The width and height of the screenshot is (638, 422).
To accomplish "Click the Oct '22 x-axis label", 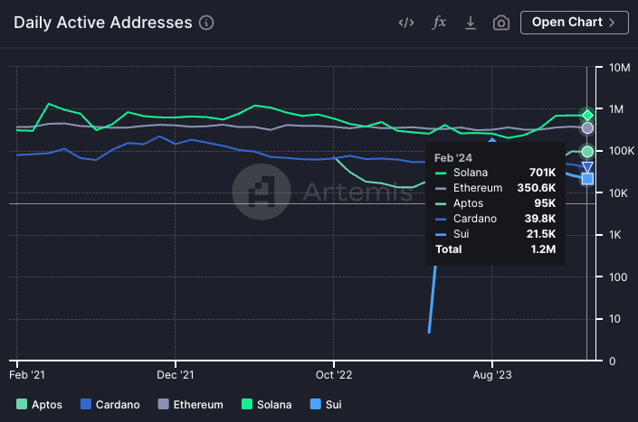I will pos(334,374).
